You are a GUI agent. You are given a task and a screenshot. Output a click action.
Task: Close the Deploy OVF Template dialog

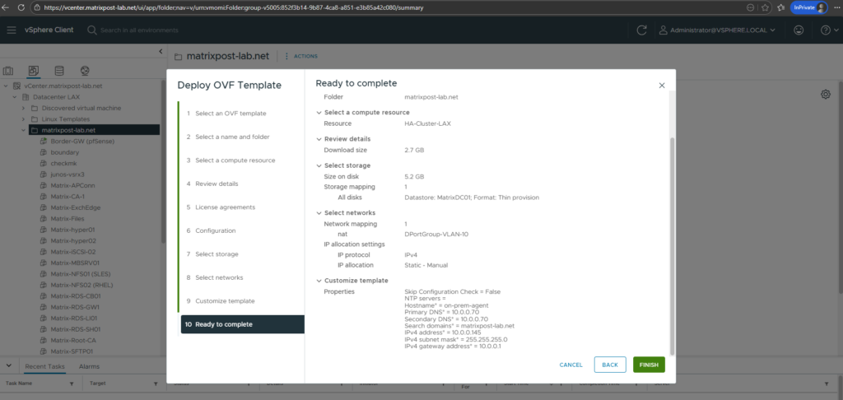662,86
